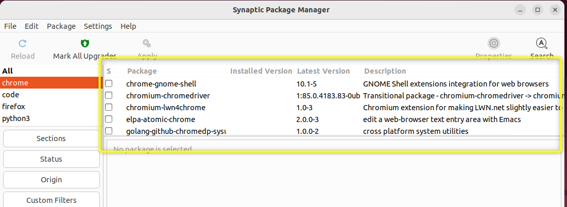Click the Custom Filters button
Screen dimensions: 567x207
tap(51, 200)
